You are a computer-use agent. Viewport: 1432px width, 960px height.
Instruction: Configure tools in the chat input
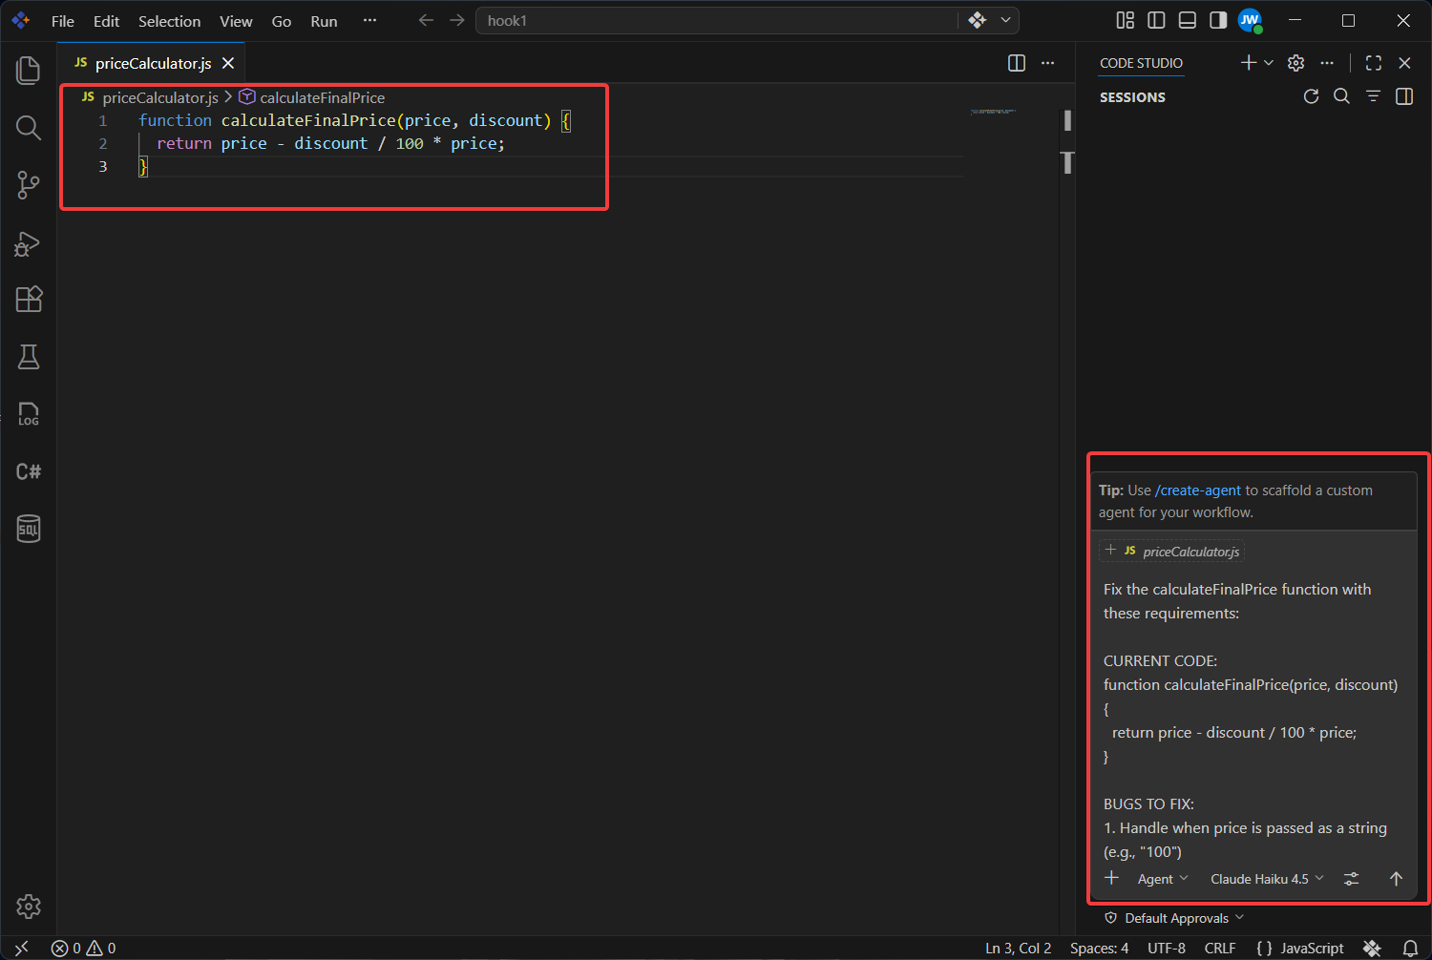click(1351, 879)
